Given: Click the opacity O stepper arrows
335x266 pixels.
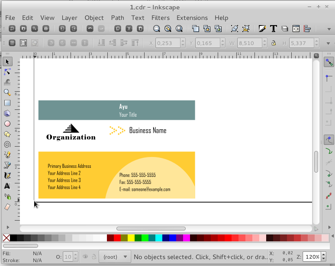Looking at the screenshot, I should point(76,257).
